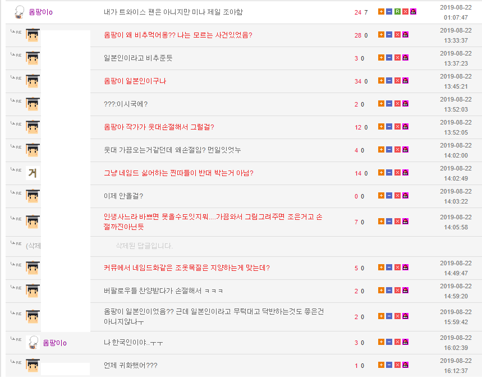Delete the comment '옴팡이 일본인이구나'
Image resolution: width=482 pixels, height=378 pixels.
397,81
